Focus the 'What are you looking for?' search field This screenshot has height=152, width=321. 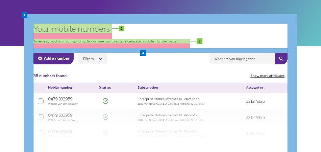click(x=242, y=59)
